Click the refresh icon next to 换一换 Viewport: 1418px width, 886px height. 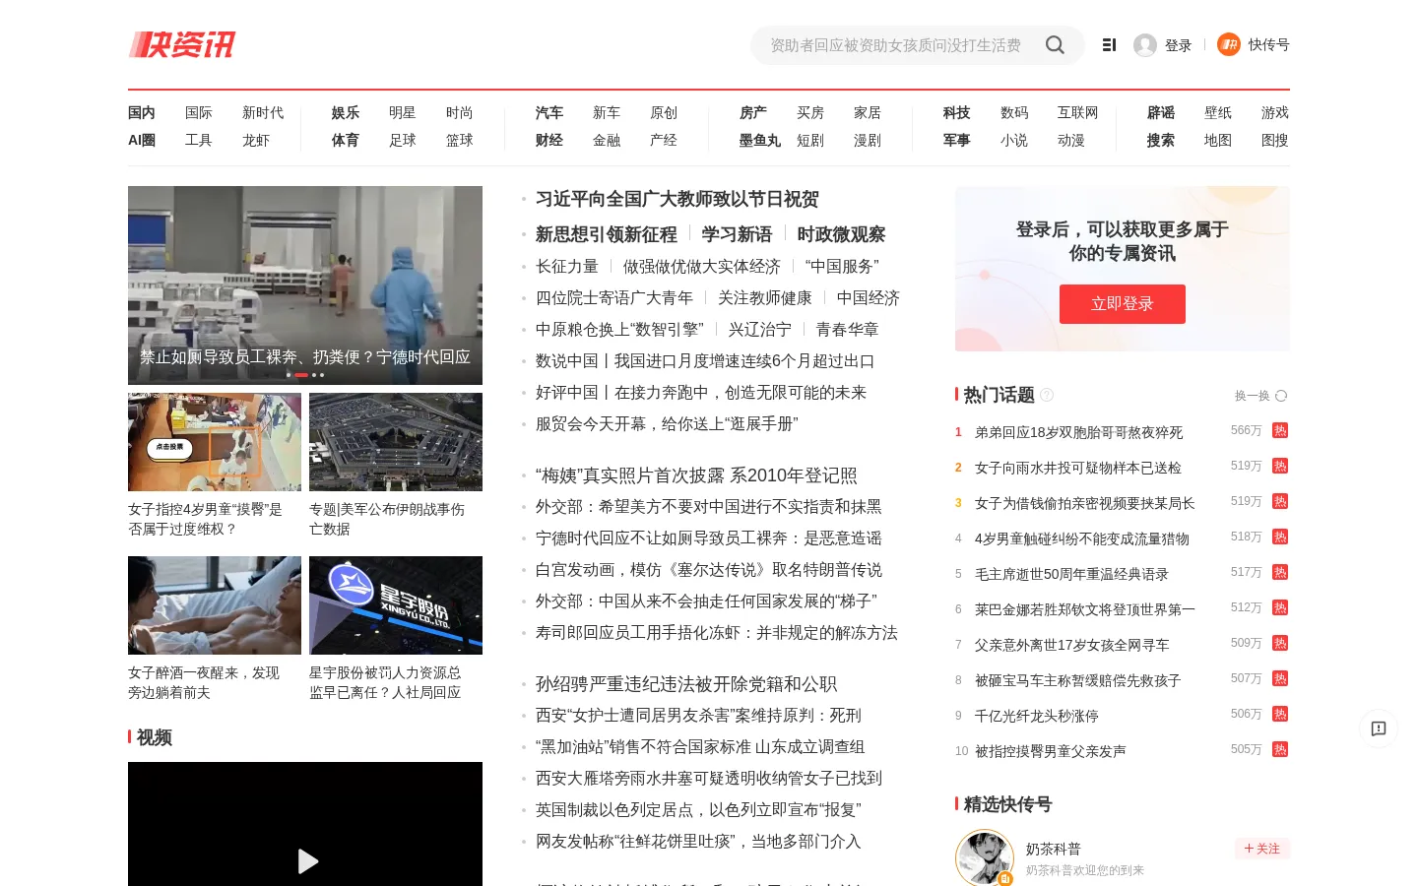1281,396
